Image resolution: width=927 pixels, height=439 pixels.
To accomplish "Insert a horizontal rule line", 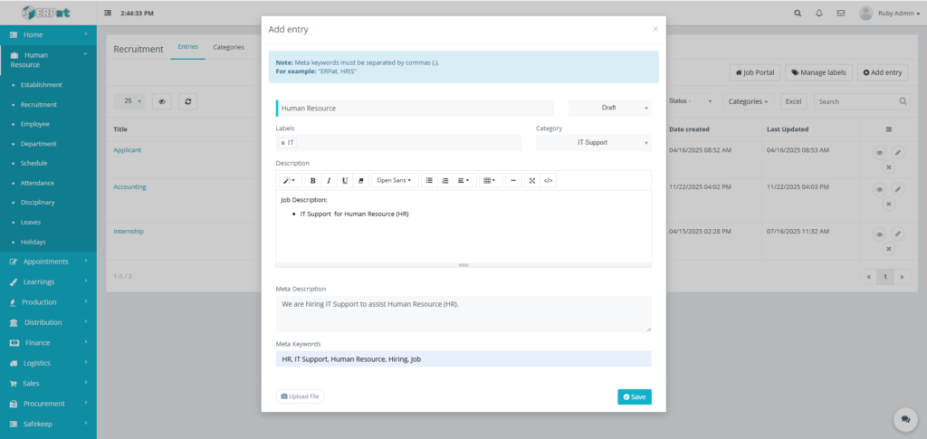I will pos(513,180).
